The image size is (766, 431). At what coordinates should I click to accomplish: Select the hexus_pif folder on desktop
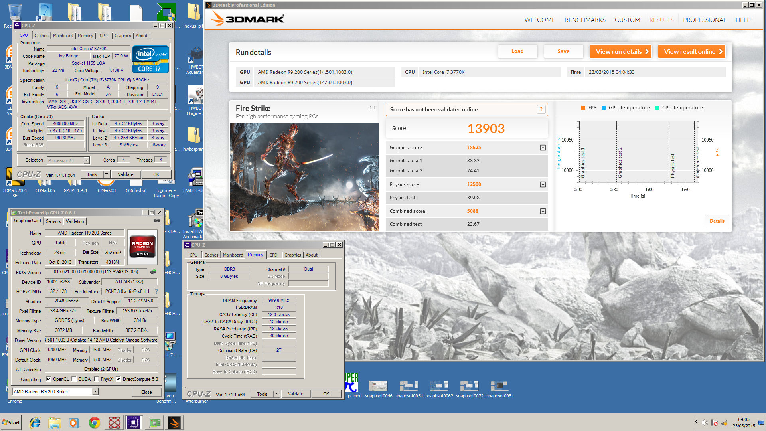(x=194, y=16)
